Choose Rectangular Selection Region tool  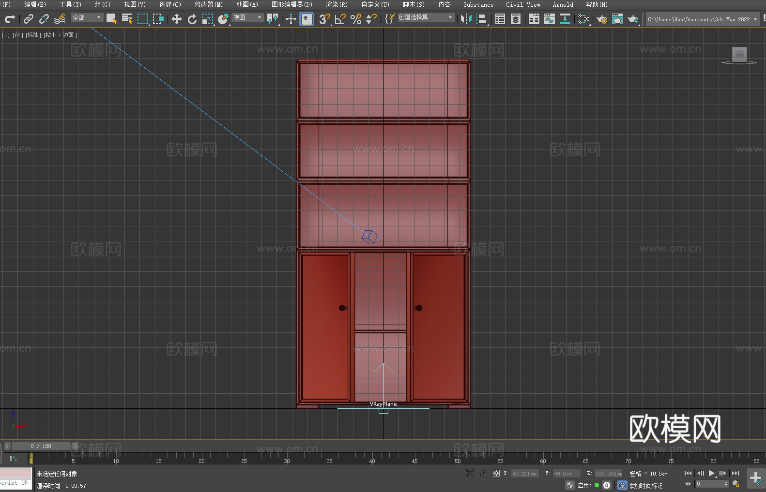[x=143, y=19]
